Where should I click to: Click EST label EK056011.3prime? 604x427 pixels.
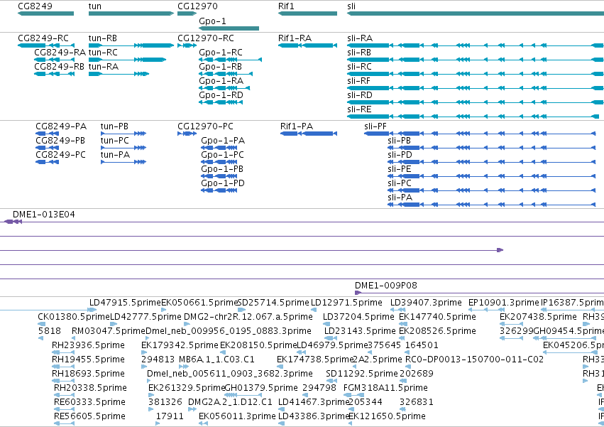coord(237,416)
